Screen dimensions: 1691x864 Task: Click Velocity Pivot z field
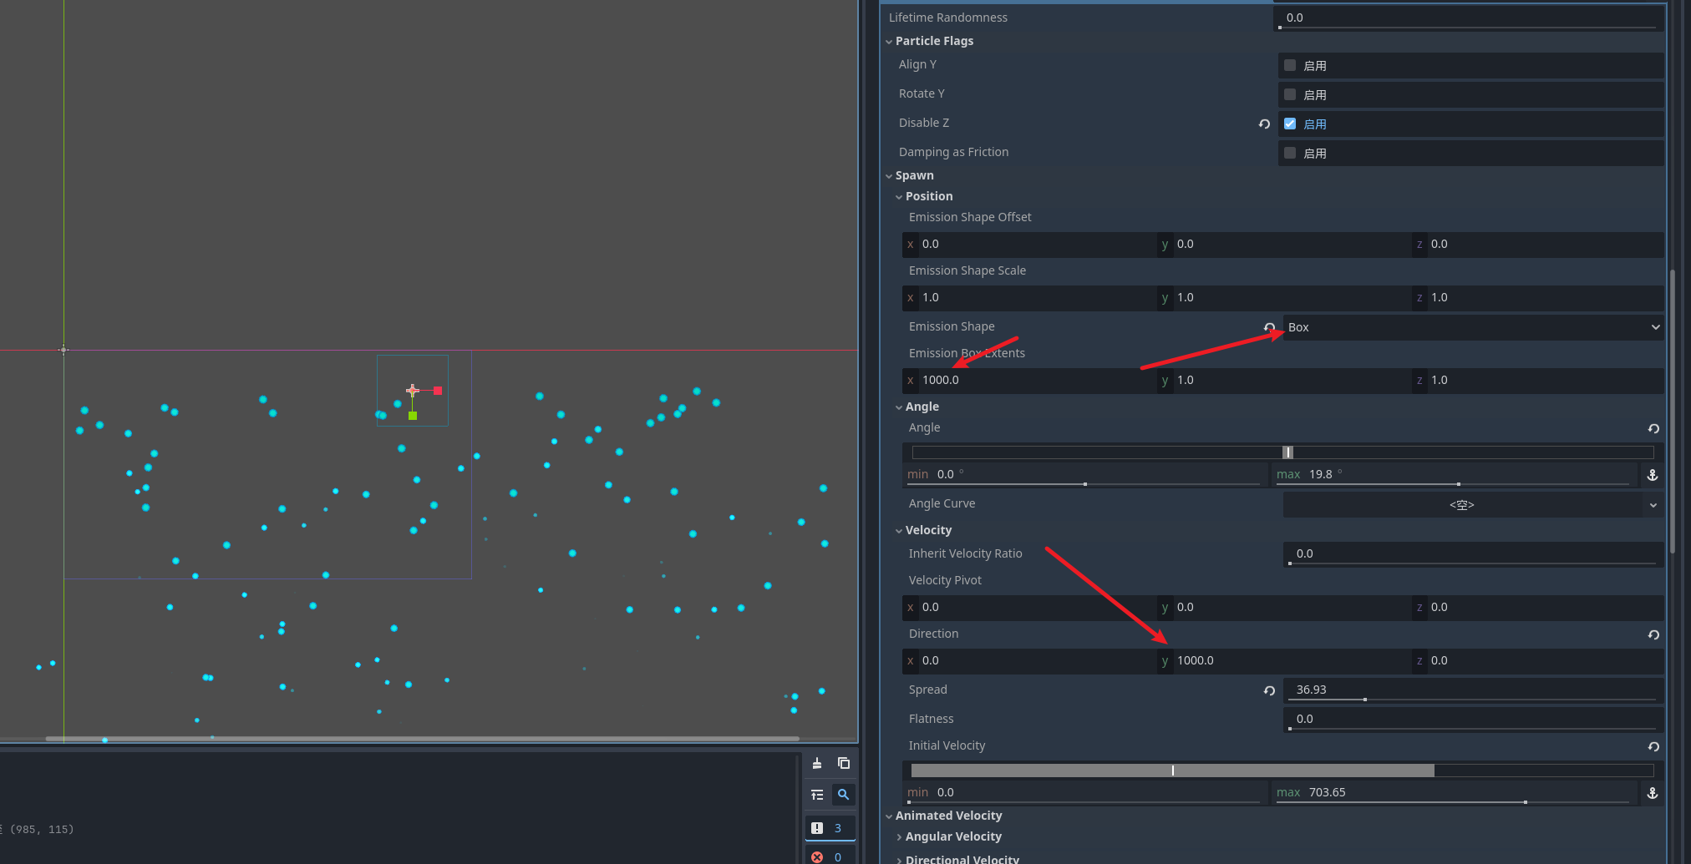pos(1538,608)
